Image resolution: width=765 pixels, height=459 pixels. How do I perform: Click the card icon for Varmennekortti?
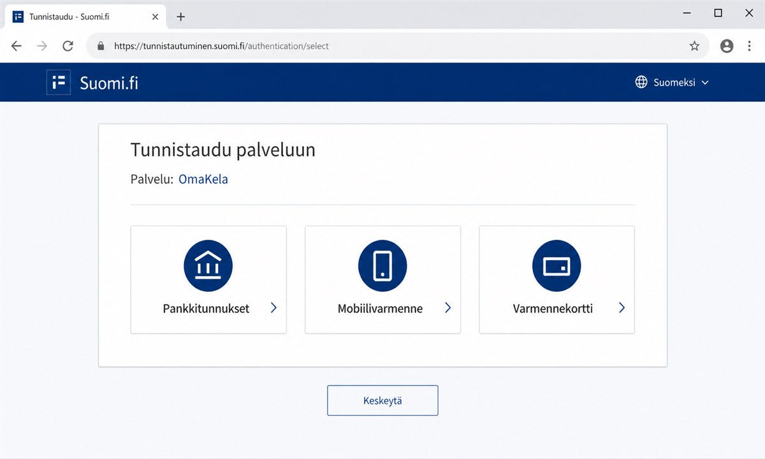(x=557, y=265)
